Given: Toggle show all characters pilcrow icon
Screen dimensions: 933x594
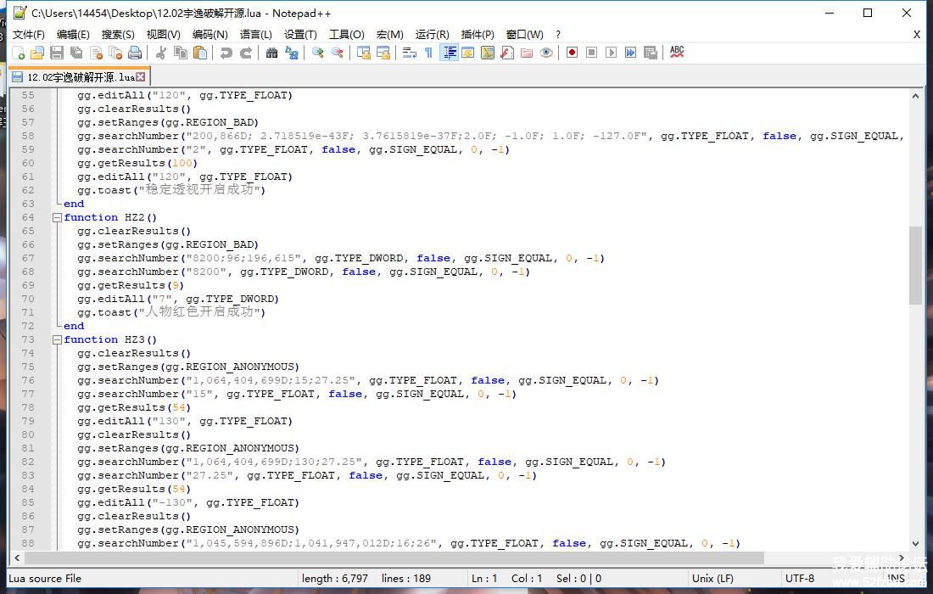Looking at the screenshot, I should click(x=428, y=53).
